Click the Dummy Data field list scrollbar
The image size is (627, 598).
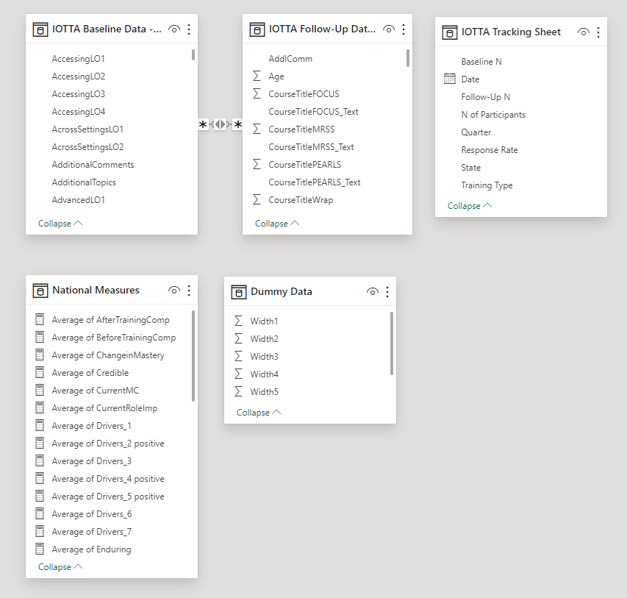(392, 344)
